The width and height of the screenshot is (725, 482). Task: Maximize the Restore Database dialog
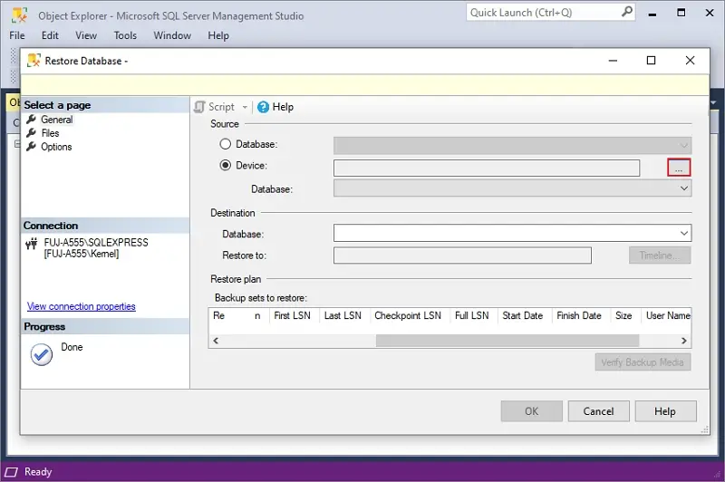(651, 61)
